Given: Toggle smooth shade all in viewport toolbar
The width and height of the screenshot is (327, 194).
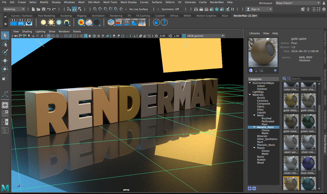Looking at the screenshot, I should 86,36.
